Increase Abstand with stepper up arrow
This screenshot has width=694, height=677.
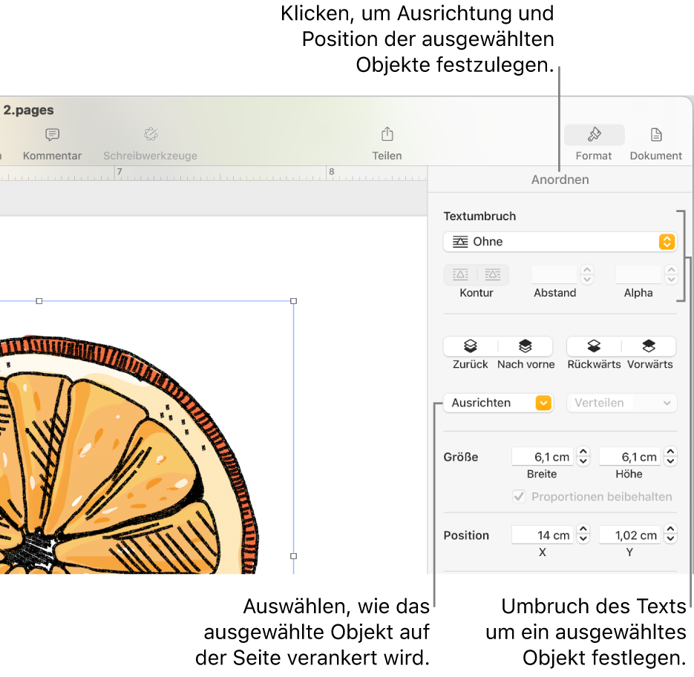[x=587, y=270]
